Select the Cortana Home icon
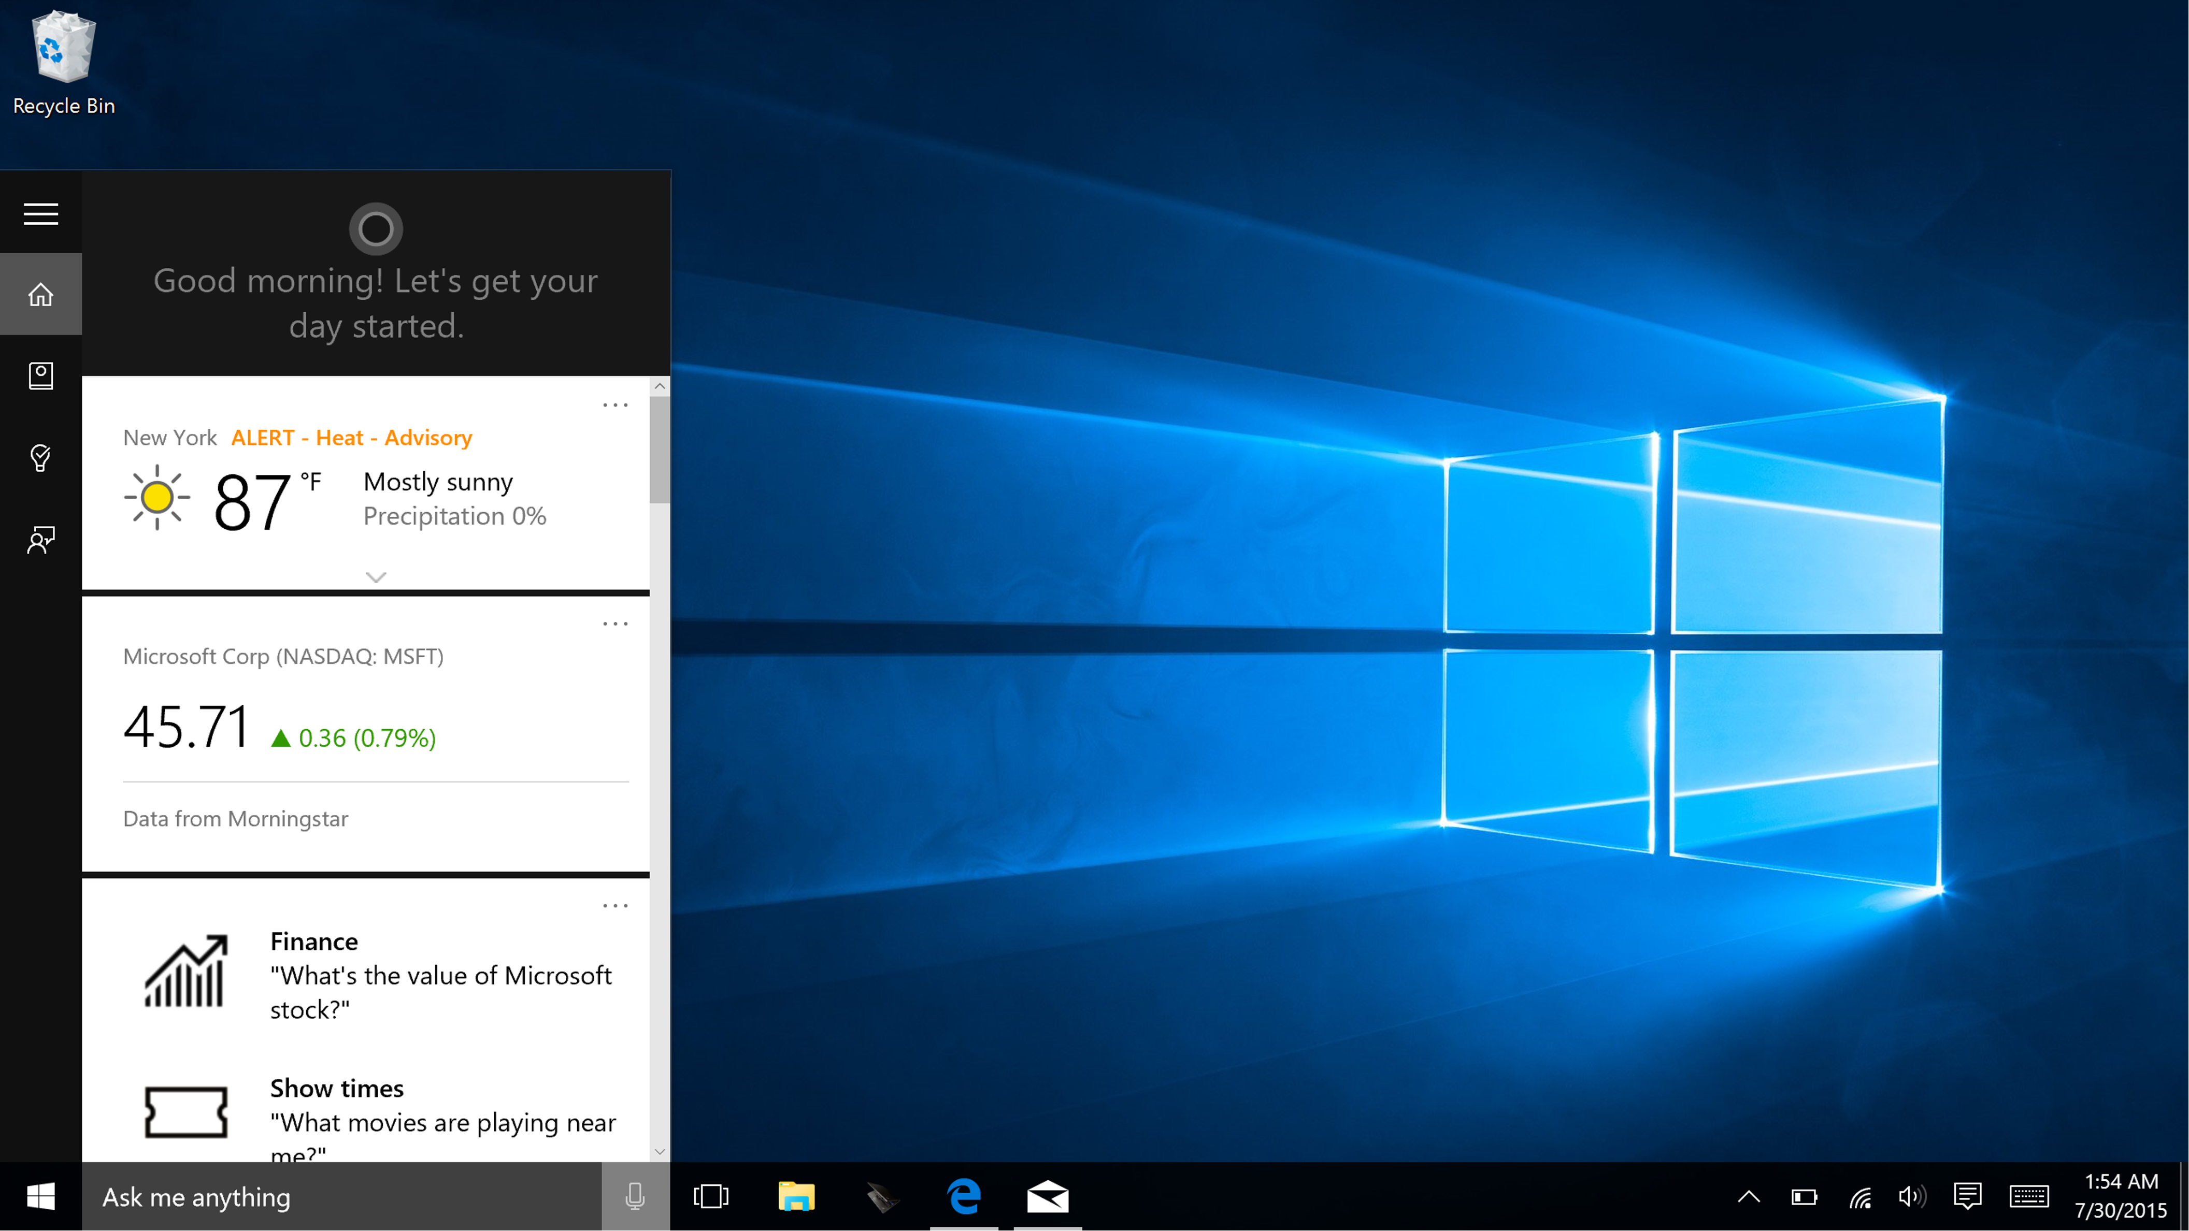The width and height of the screenshot is (2189, 1231). pyautogui.click(x=41, y=295)
